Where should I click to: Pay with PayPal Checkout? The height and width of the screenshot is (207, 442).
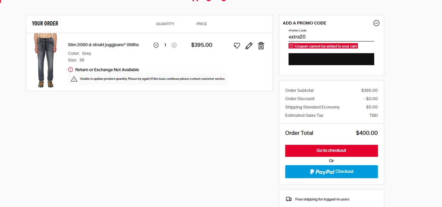click(x=331, y=172)
